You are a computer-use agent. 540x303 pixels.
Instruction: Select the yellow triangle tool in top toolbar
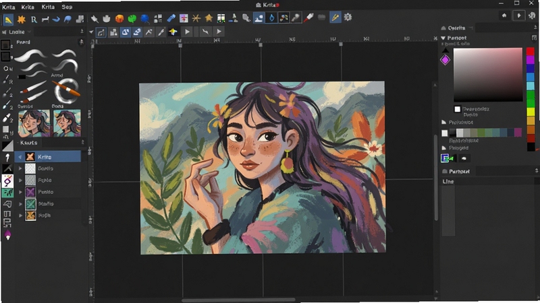(8, 20)
